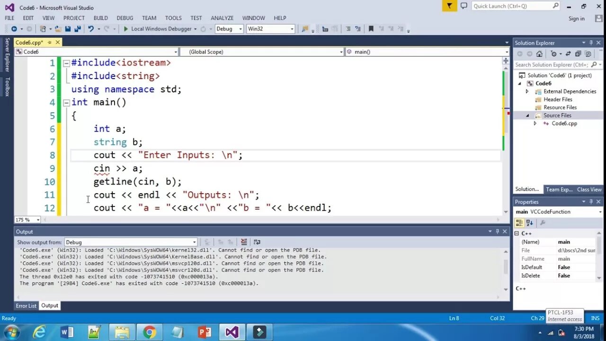
Task: Open the TOOLS menu
Action: tap(173, 18)
